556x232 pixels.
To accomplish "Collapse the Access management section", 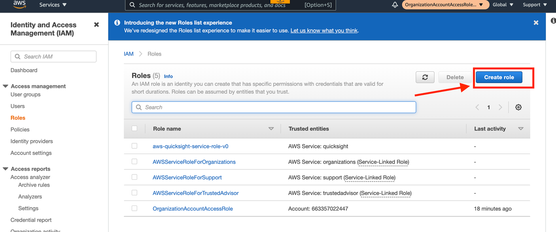I will (6, 86).
